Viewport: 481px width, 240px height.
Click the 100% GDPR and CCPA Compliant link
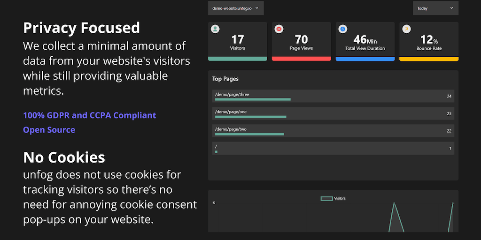pos(89,115)
